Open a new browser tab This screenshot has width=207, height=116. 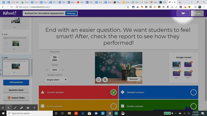pos(180,2)
